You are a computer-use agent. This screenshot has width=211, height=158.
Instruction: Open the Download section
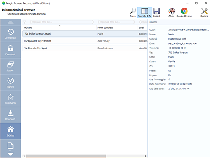11,115
